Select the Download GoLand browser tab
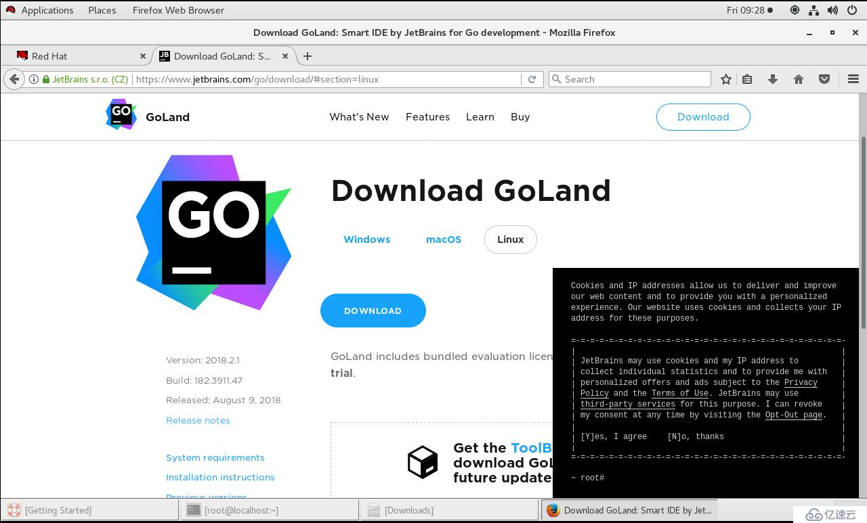This screenshot has height=523, width=867. pyautogui.click(x=223, y=56)
